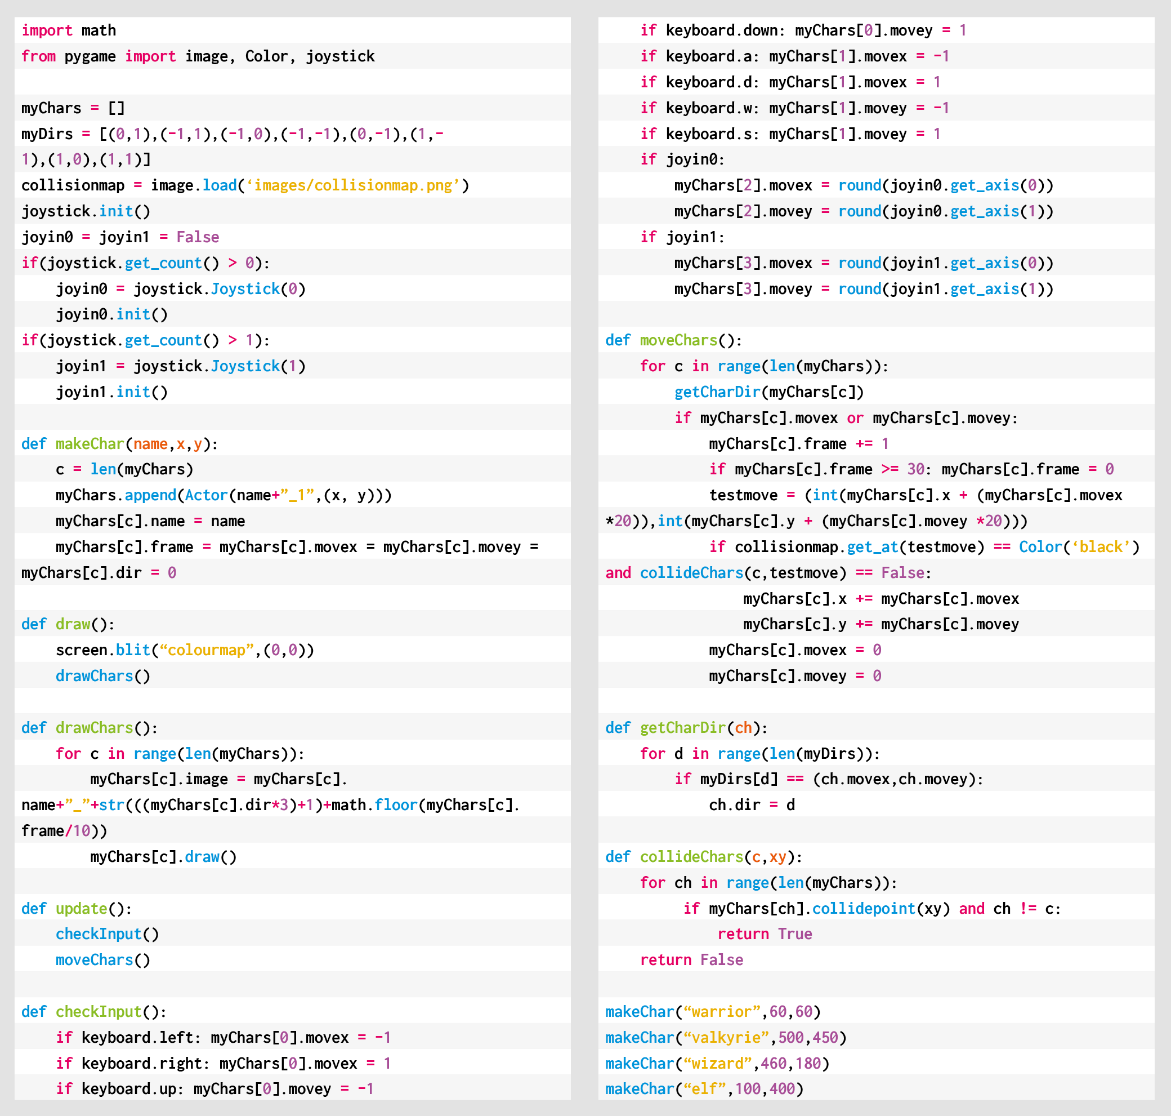Image resolution: width=1171 pixels, height=1116 pixels.
Task: Click the 'def getCharDir(ch):' definition line
Action: tap(686, 728)
